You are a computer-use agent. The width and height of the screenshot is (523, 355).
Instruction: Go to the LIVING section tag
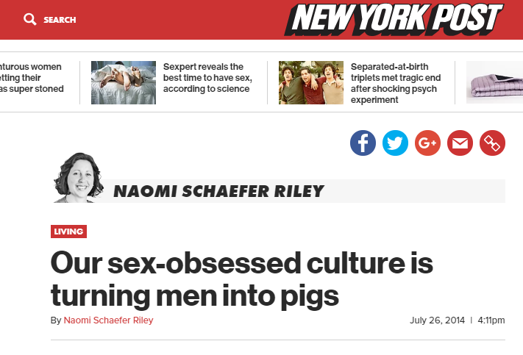tap(68, 232)
